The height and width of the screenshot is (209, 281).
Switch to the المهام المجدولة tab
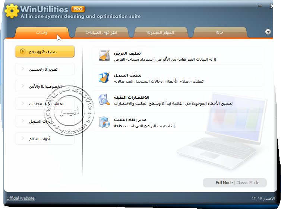161,32
